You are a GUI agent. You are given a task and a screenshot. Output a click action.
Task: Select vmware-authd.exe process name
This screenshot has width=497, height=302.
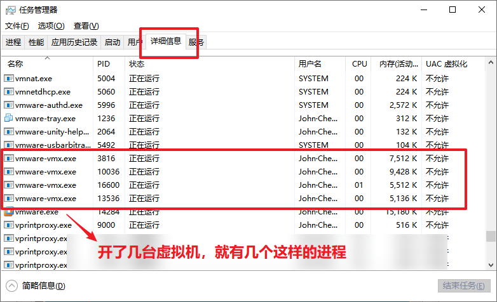(49, 105)
